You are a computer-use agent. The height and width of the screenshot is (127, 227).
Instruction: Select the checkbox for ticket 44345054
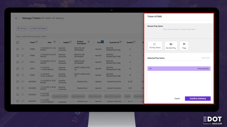(17, 88)
